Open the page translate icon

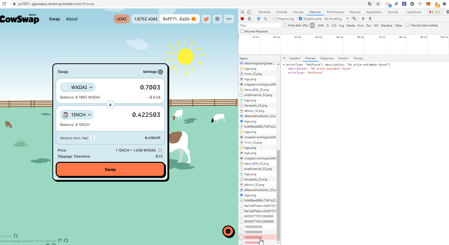click(370, 4)
